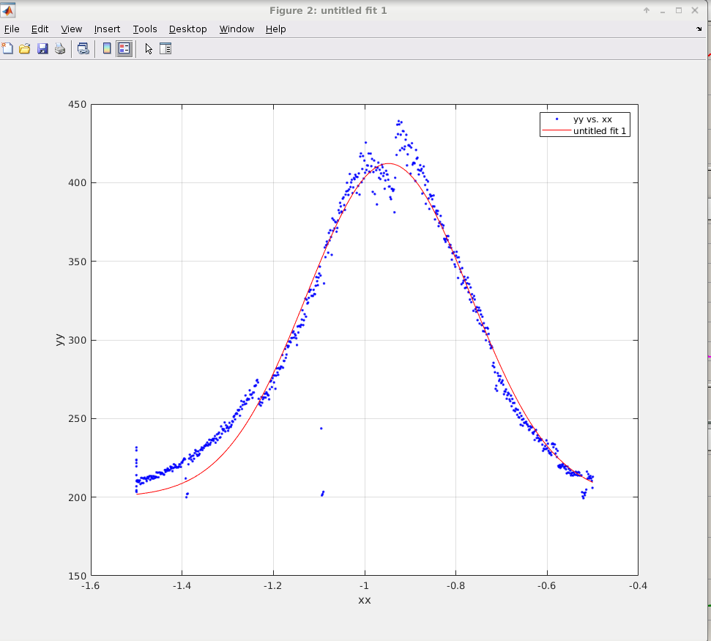
Task: Expand the Insert menu
Action: (x=108, y=29)
